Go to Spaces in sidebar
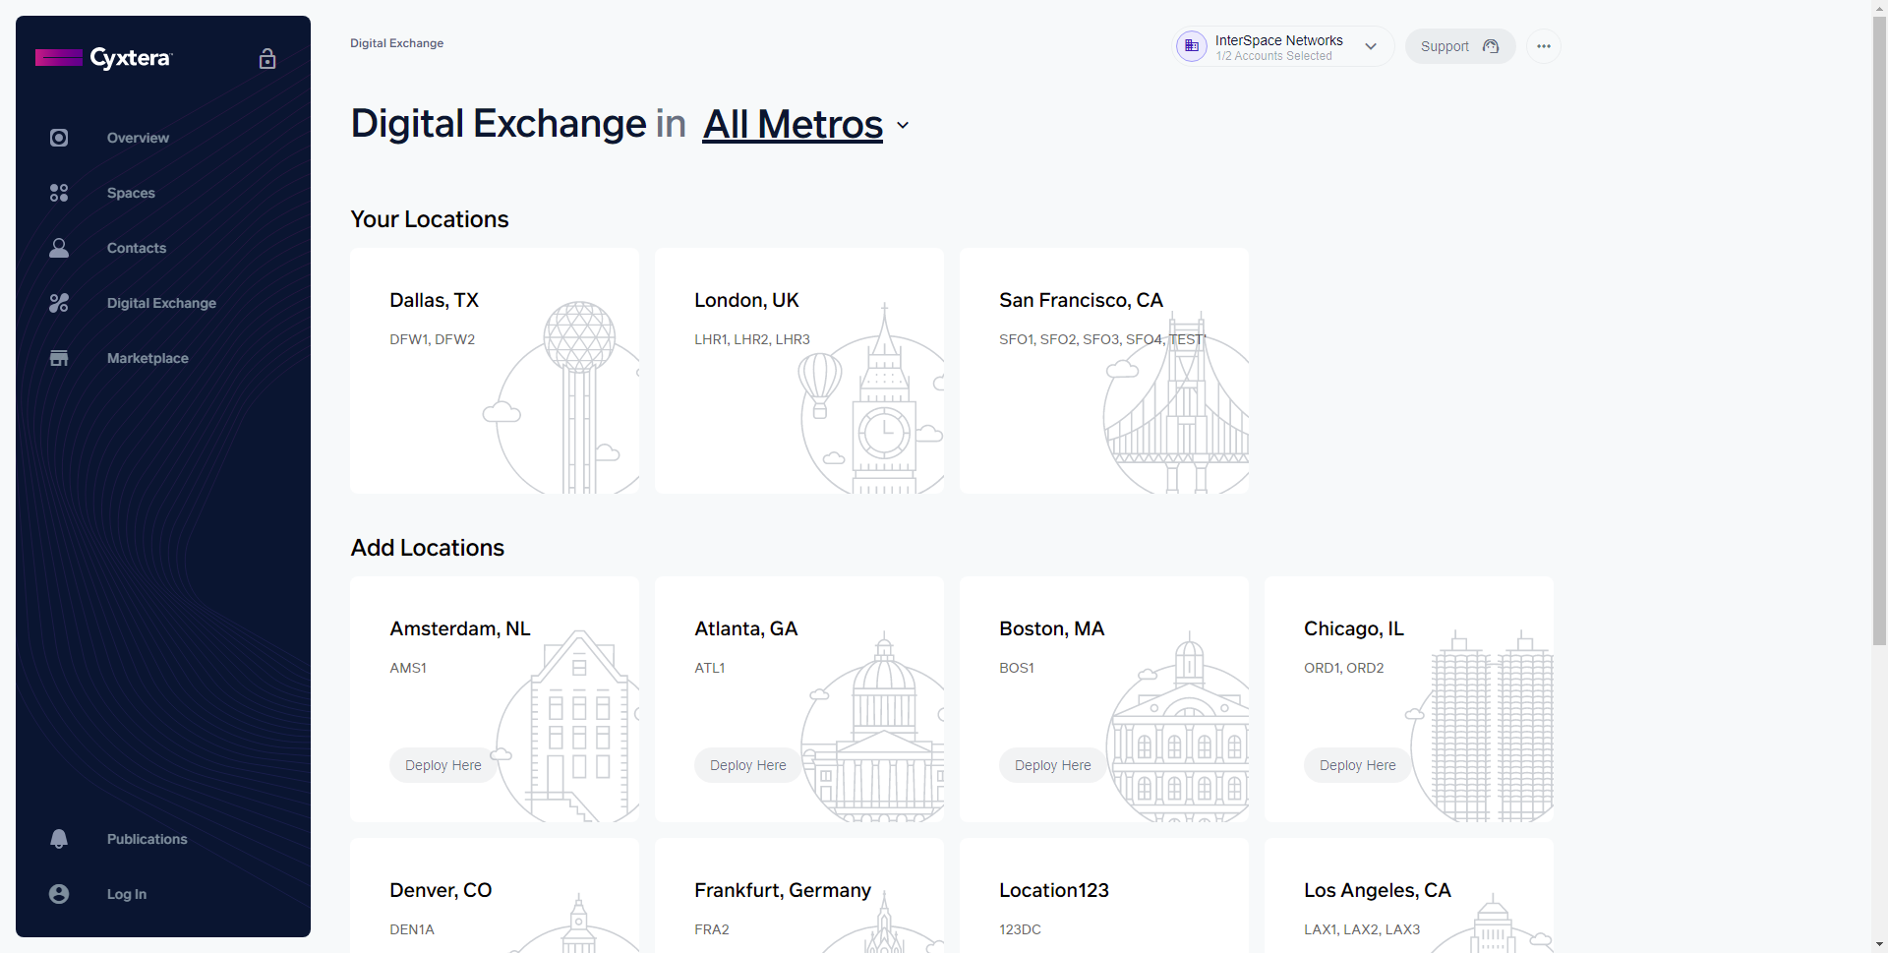The height and width of the screenshot is (953, 1888). tap(131, 193)
